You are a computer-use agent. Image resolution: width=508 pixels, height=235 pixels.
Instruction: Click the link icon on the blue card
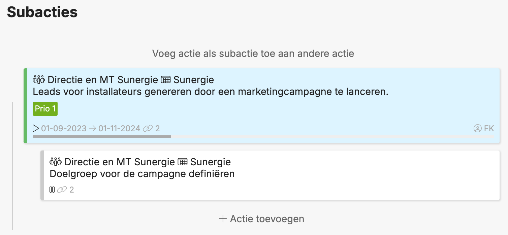pyautogui.click(x=148, y=128)
